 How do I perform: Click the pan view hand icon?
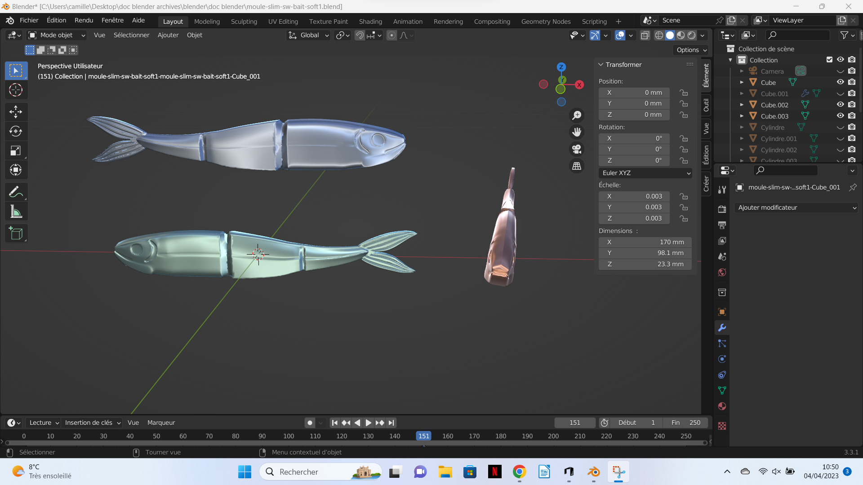click(x=577, y=132)
